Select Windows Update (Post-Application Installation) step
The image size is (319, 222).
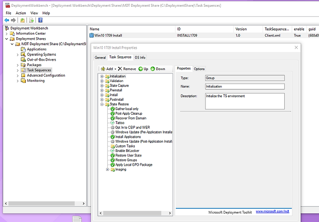pyautogui.click(x=144, y=141)
